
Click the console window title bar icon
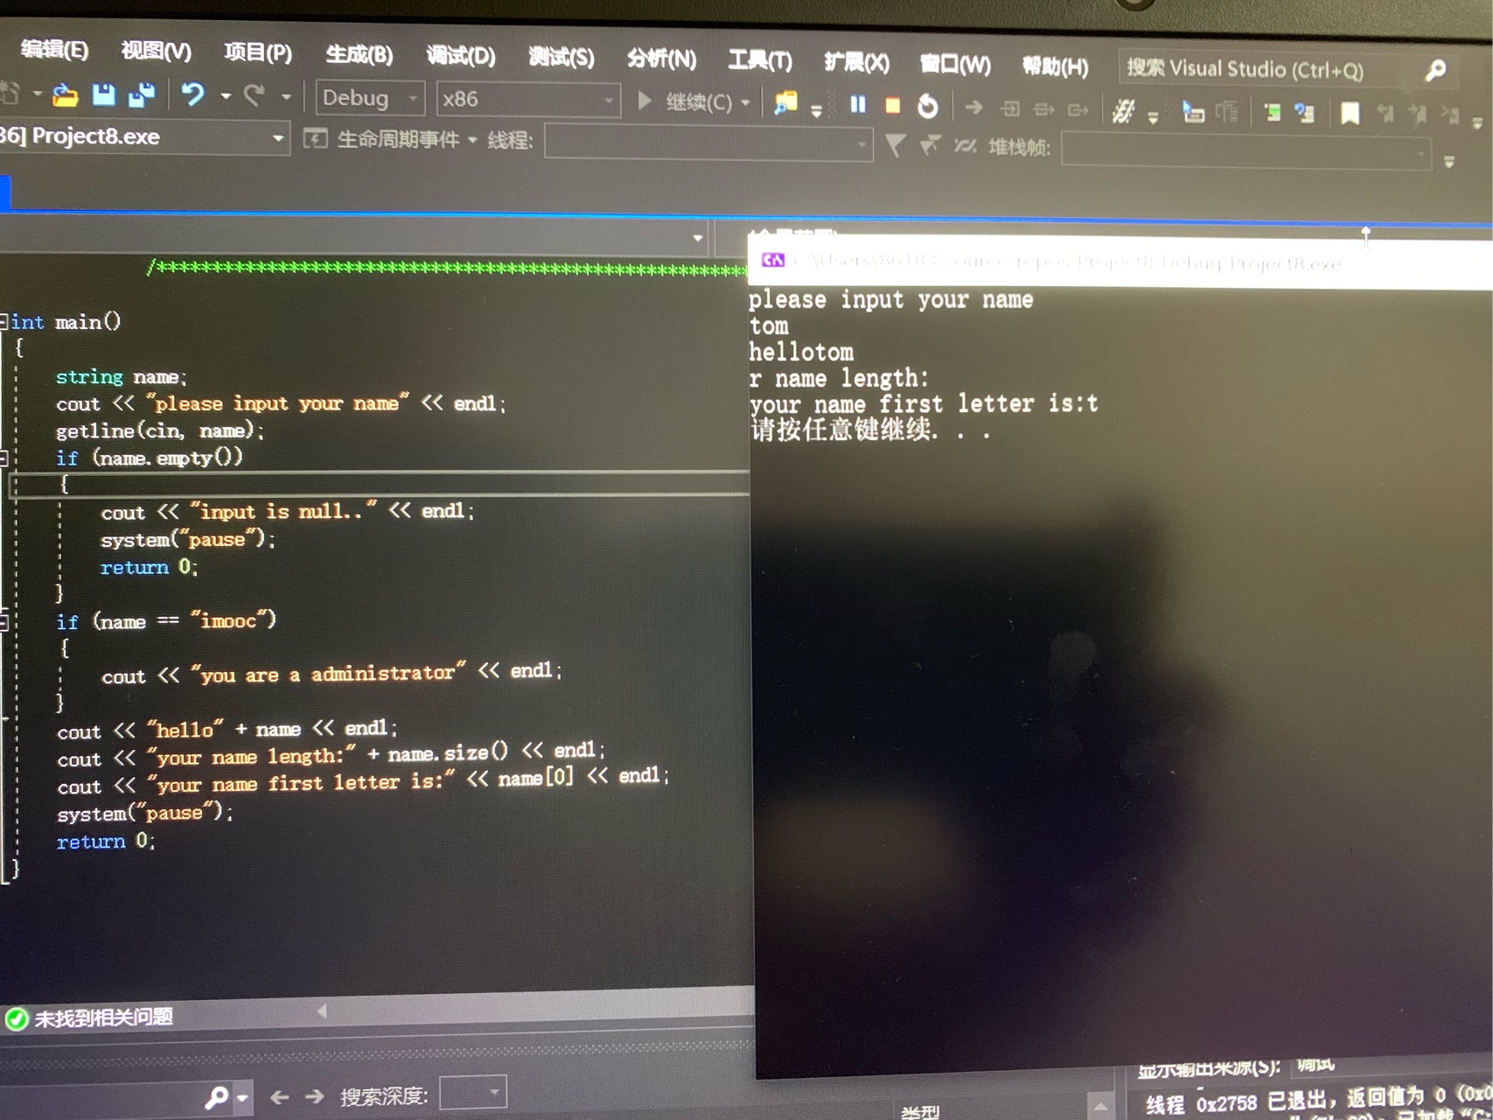(773, 260)
